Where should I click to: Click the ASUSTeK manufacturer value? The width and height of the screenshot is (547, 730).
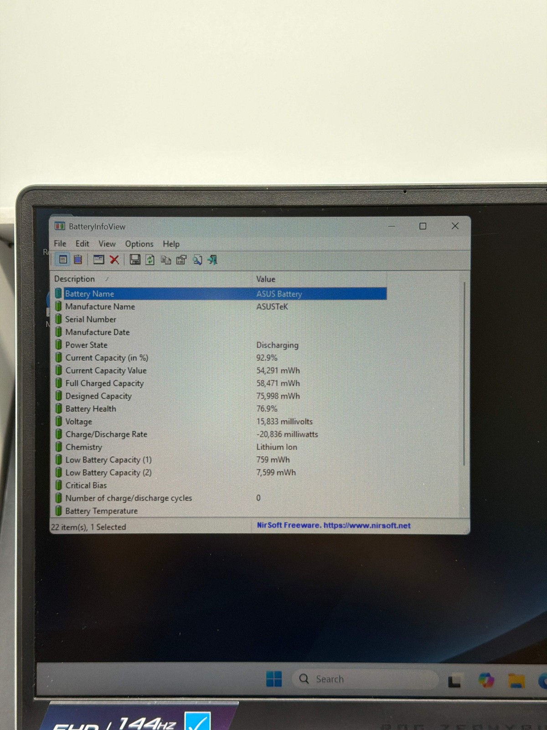pyautogui.click(x=272, y=306)
